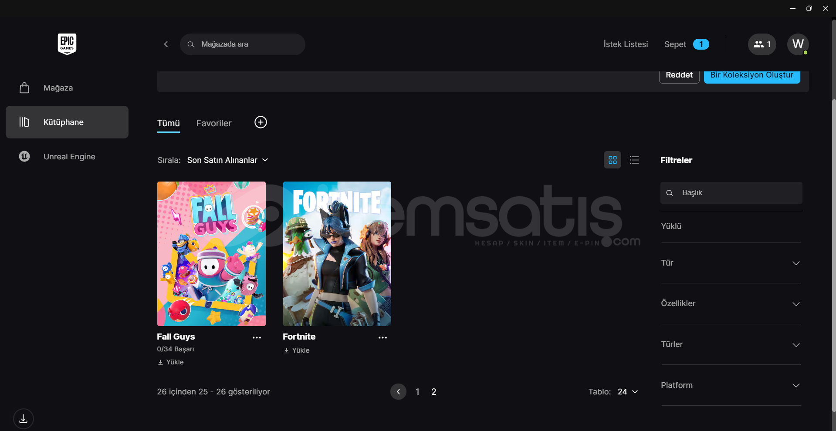The image size is (836, 431).
Task: Go back using the back arrow
Action: (166, 44)
